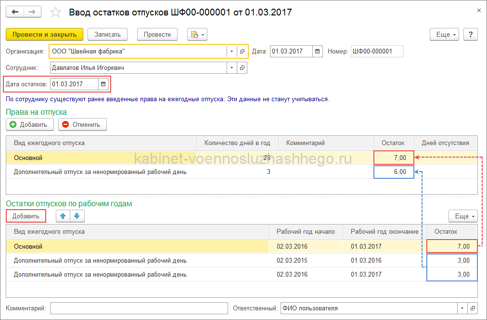Open calendar picker for Дата остатков field
Image resolution: width=487 pixels, height=320 pixels.
103,84
